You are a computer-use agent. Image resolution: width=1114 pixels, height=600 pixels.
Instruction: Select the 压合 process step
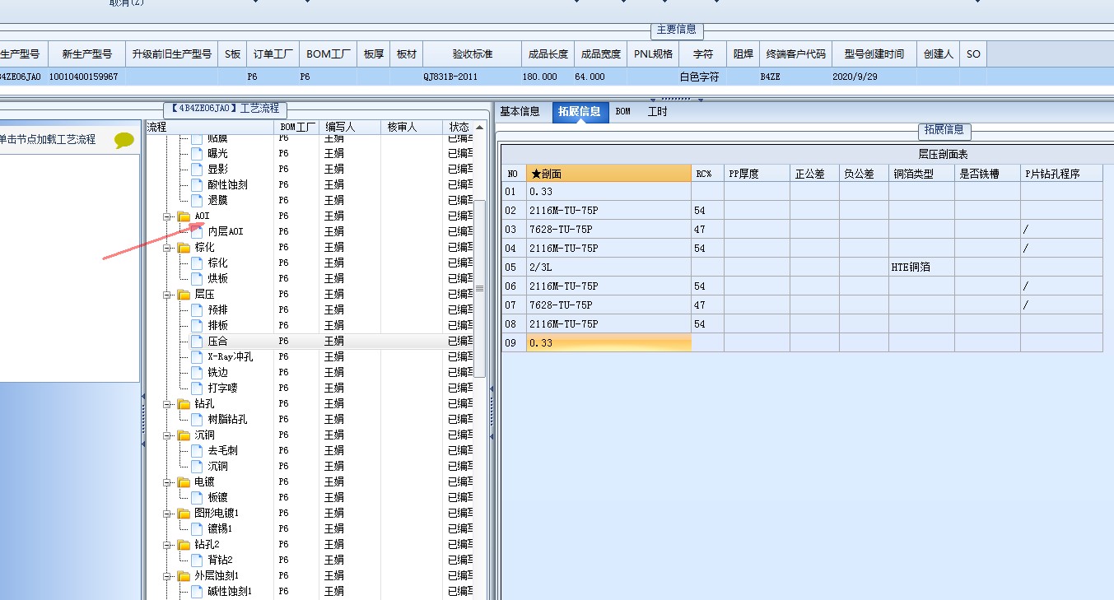218,341
